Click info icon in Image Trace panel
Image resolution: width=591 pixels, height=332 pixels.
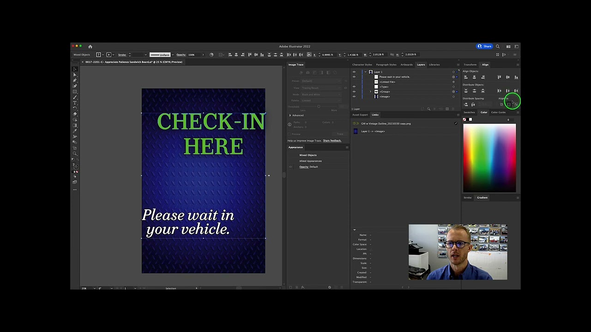(x=289, y=125)
